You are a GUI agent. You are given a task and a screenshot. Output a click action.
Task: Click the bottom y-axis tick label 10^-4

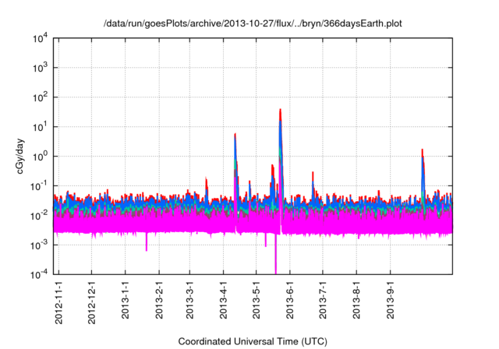39,273
